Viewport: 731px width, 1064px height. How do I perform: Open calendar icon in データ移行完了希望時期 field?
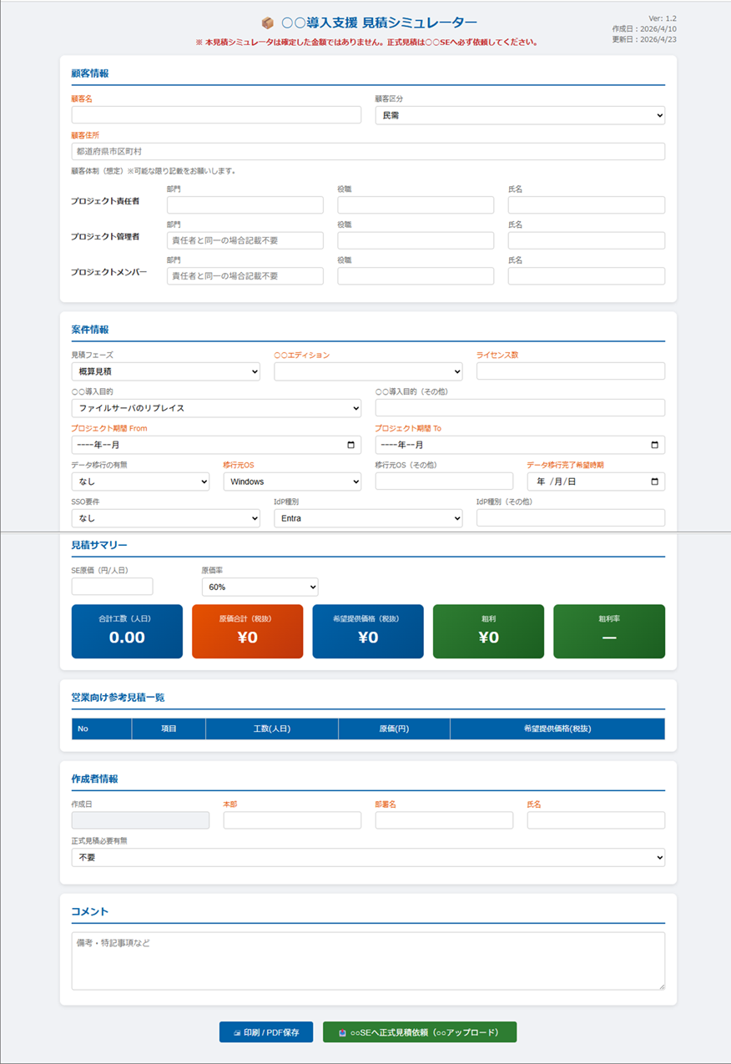[x=654, y=482]
